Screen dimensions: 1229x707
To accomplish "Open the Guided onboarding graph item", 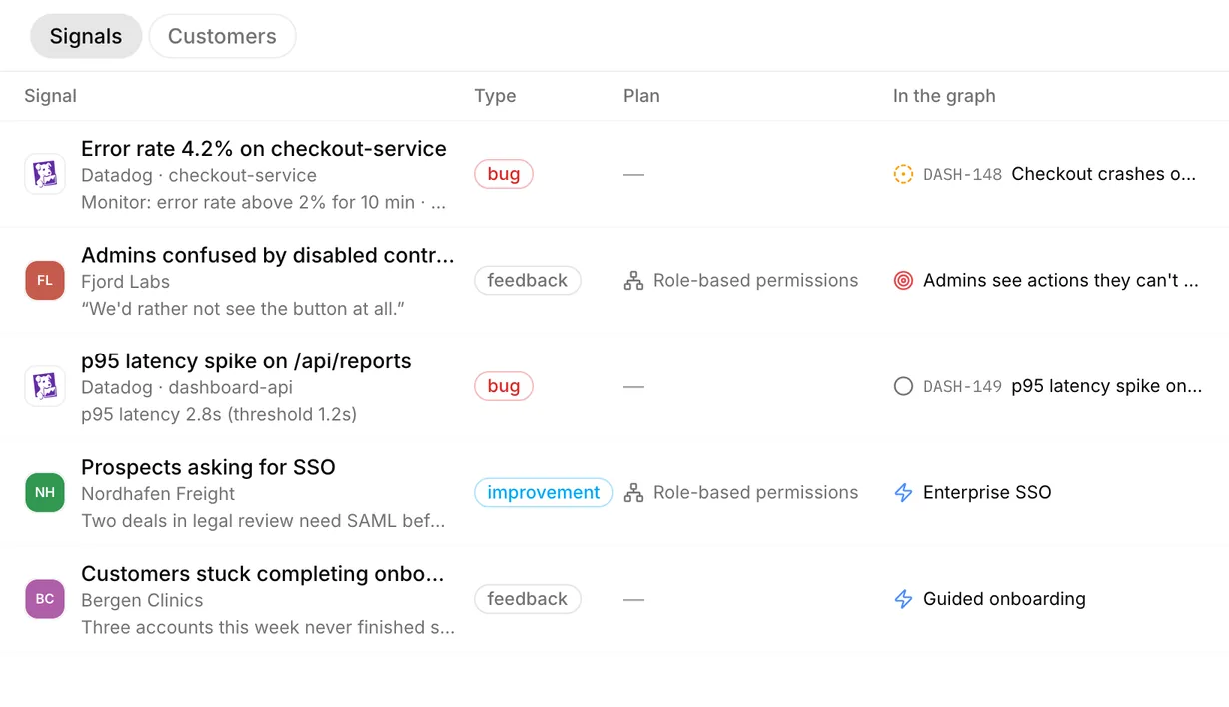I will coord(1004,599).
